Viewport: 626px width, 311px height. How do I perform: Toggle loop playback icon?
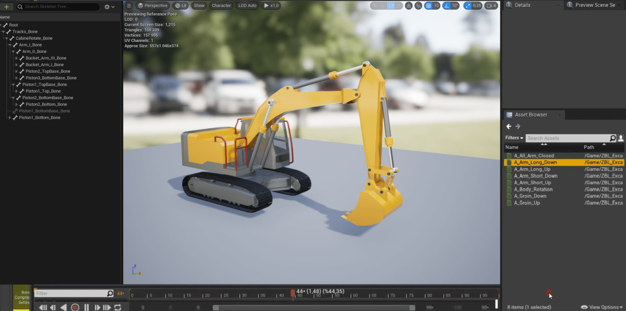[x=118, y=307]
